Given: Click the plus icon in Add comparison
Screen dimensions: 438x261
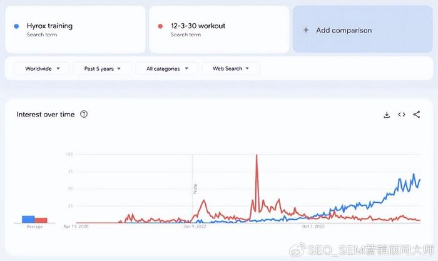Looking at the screenshot, I should (x=306, y=30).
